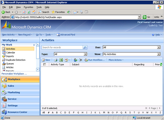
Task: Select the Workplace area button
Action: click(20, 79)
